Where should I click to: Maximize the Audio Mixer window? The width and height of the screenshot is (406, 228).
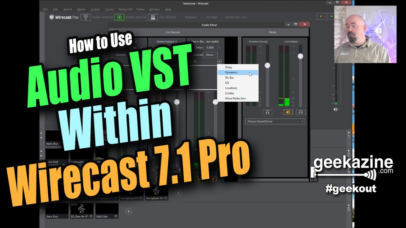pos(296,24)
